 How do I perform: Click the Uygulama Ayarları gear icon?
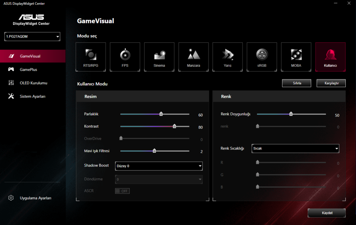(11, 198)
